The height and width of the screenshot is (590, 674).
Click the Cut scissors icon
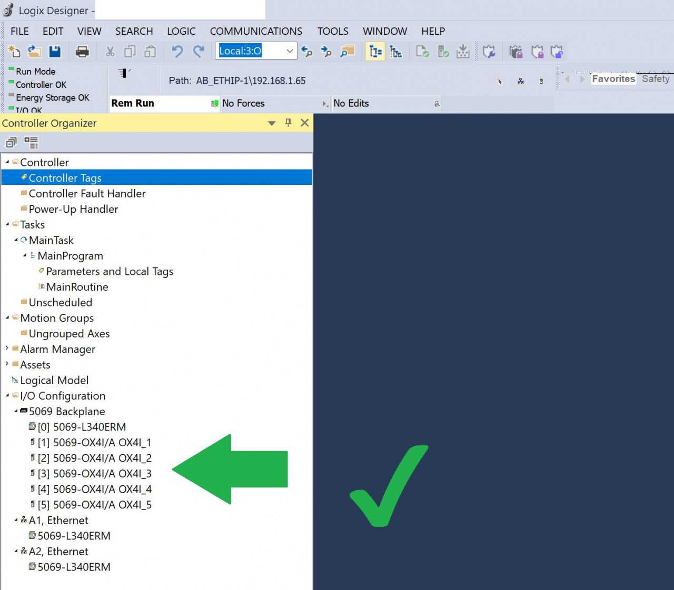click(x=110, y=51)
